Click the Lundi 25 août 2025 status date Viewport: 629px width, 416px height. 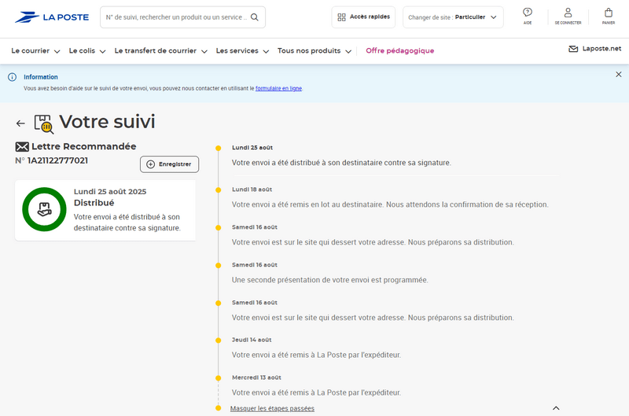(x=110, y=192)
